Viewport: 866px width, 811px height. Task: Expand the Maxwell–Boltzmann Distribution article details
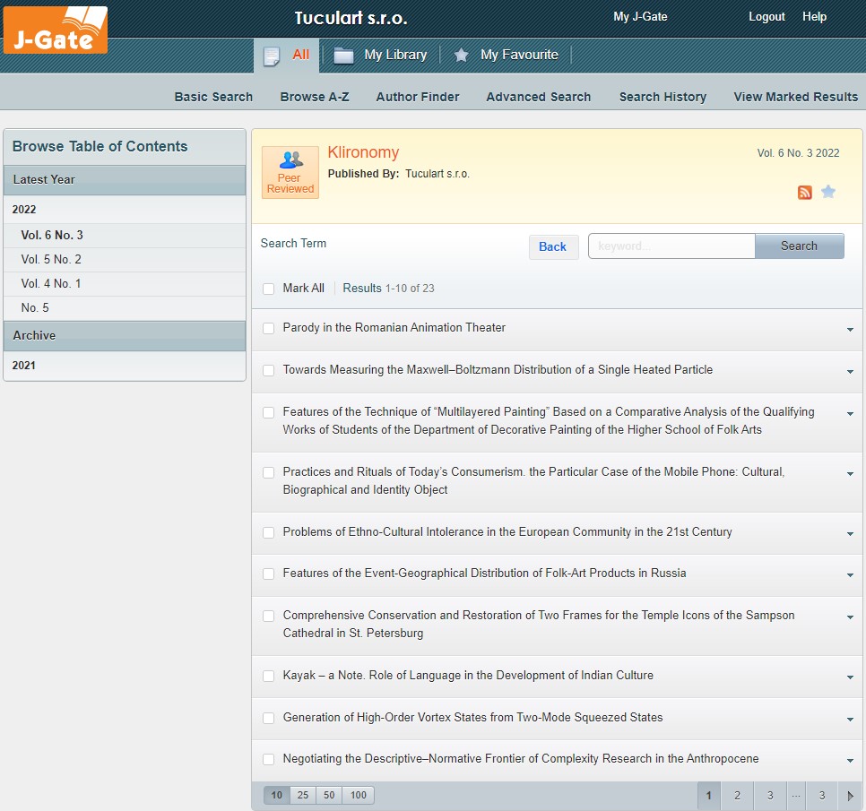[850, 372]
